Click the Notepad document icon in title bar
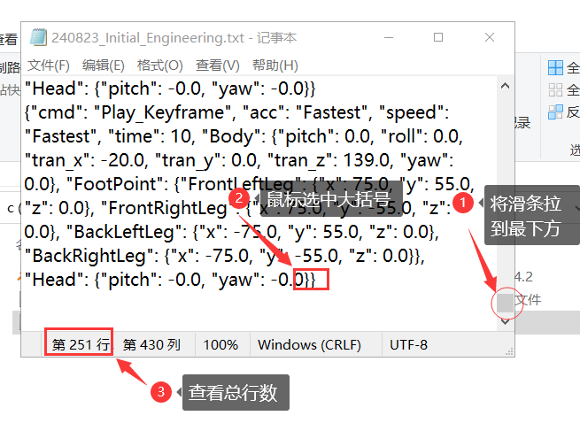 pos(38,38)
